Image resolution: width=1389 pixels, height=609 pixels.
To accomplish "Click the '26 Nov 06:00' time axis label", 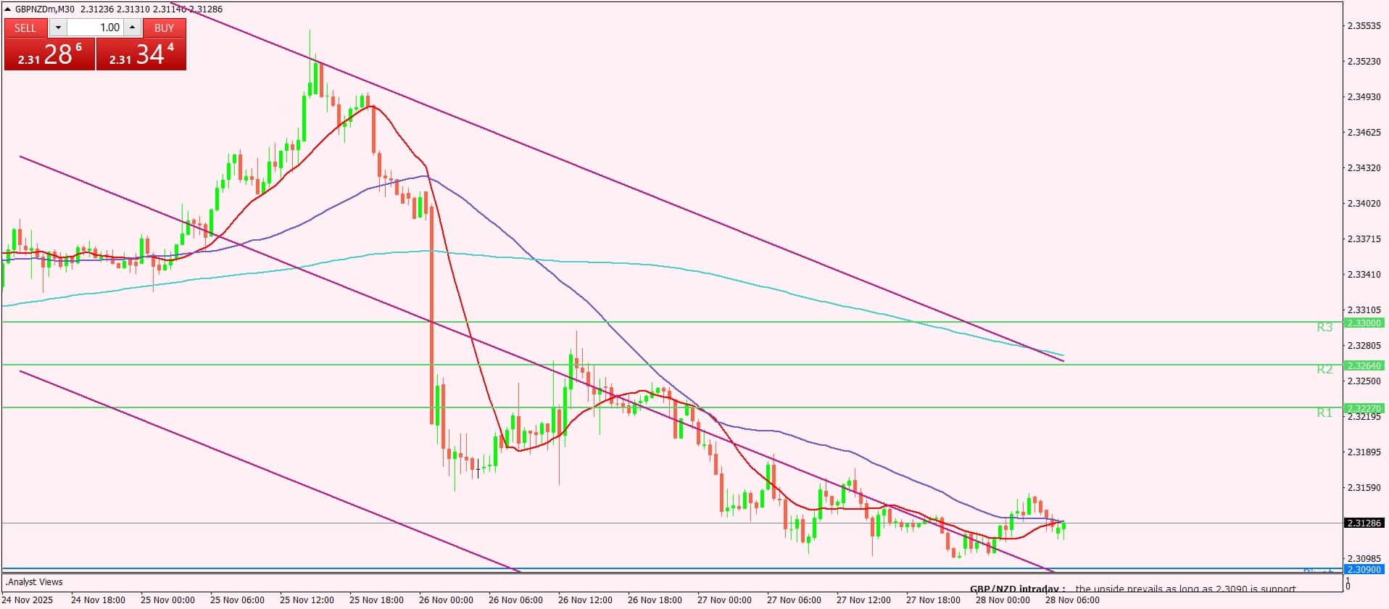I will 515,600.
